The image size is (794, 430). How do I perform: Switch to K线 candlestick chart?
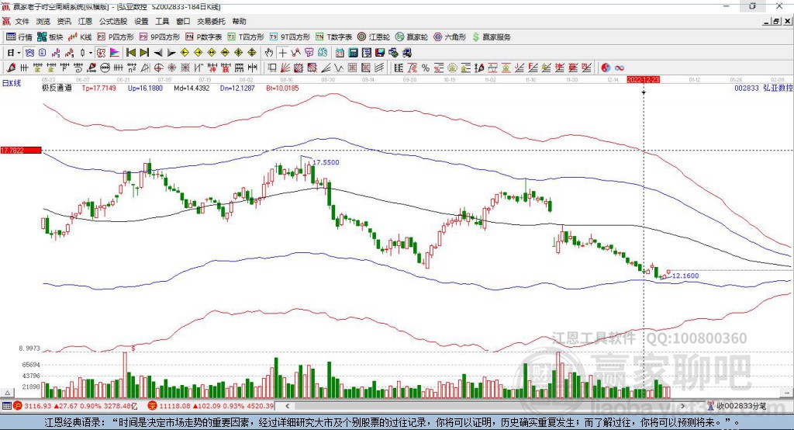tap(81, 36)
